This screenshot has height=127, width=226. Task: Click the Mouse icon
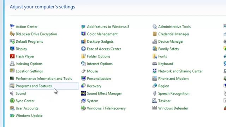[83, 71]
